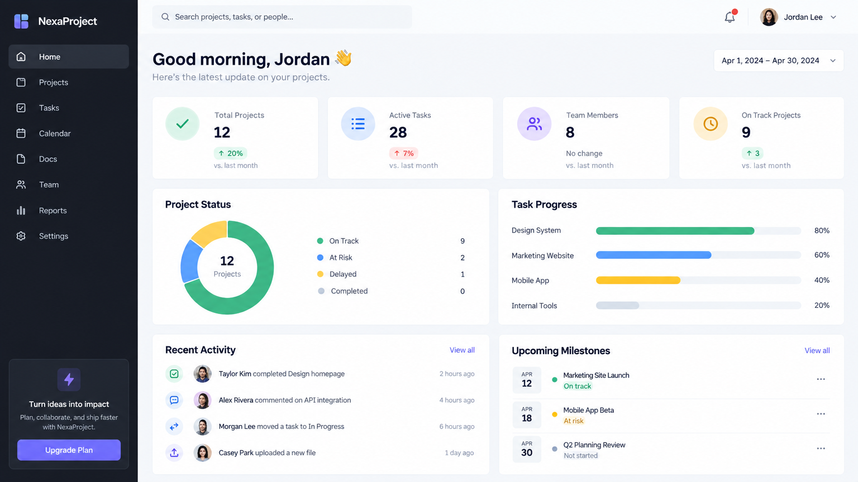This screenshot has height=482, width=858.
Task: Click the Reports bar chart icon in the sidebar
Action: pyautogui.click(x=21, y=210)
